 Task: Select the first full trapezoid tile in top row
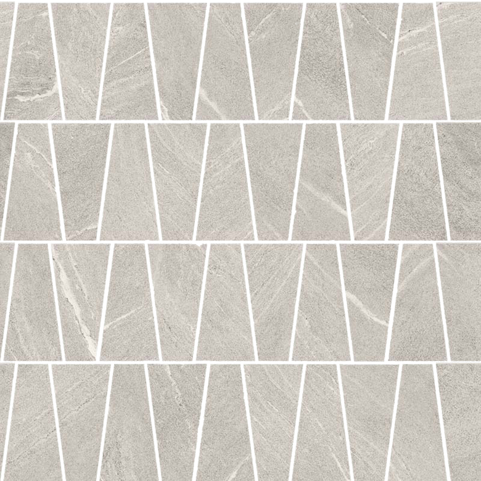click(33, 61)
